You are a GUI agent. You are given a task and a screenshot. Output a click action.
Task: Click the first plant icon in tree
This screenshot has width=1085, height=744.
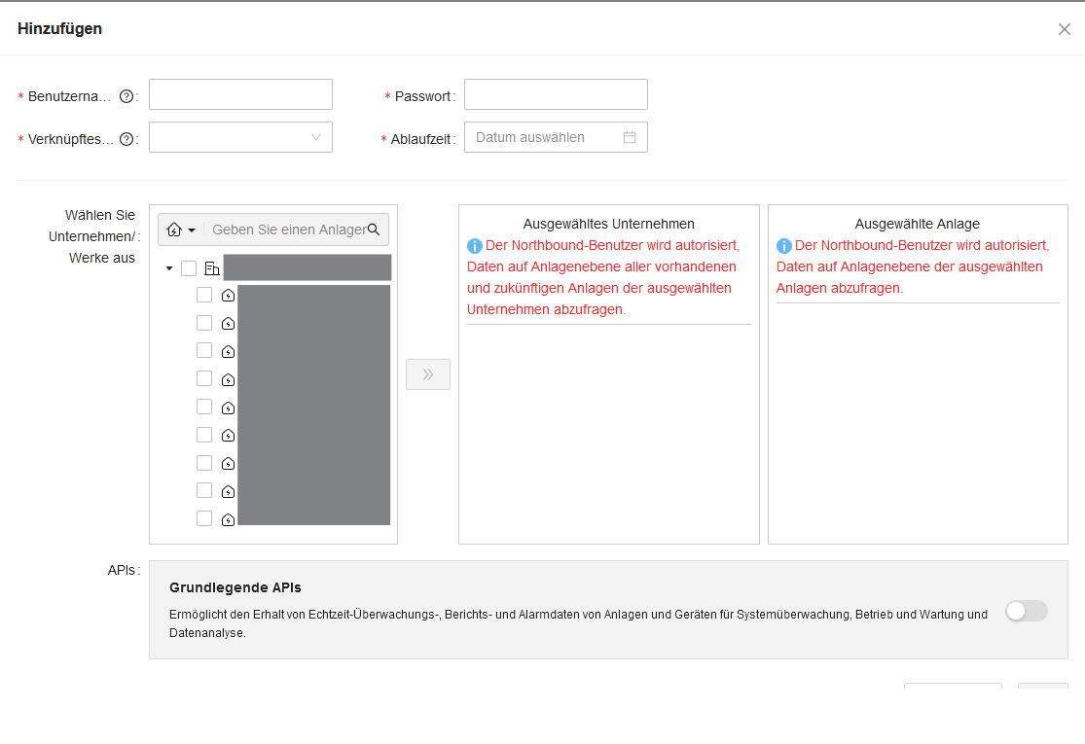[228, 296]
